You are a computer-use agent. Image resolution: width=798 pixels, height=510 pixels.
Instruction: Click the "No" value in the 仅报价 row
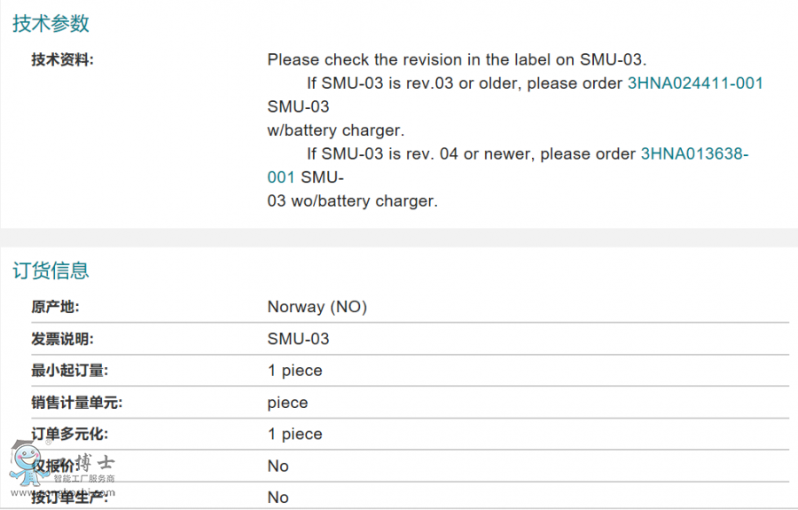point(278,466)
